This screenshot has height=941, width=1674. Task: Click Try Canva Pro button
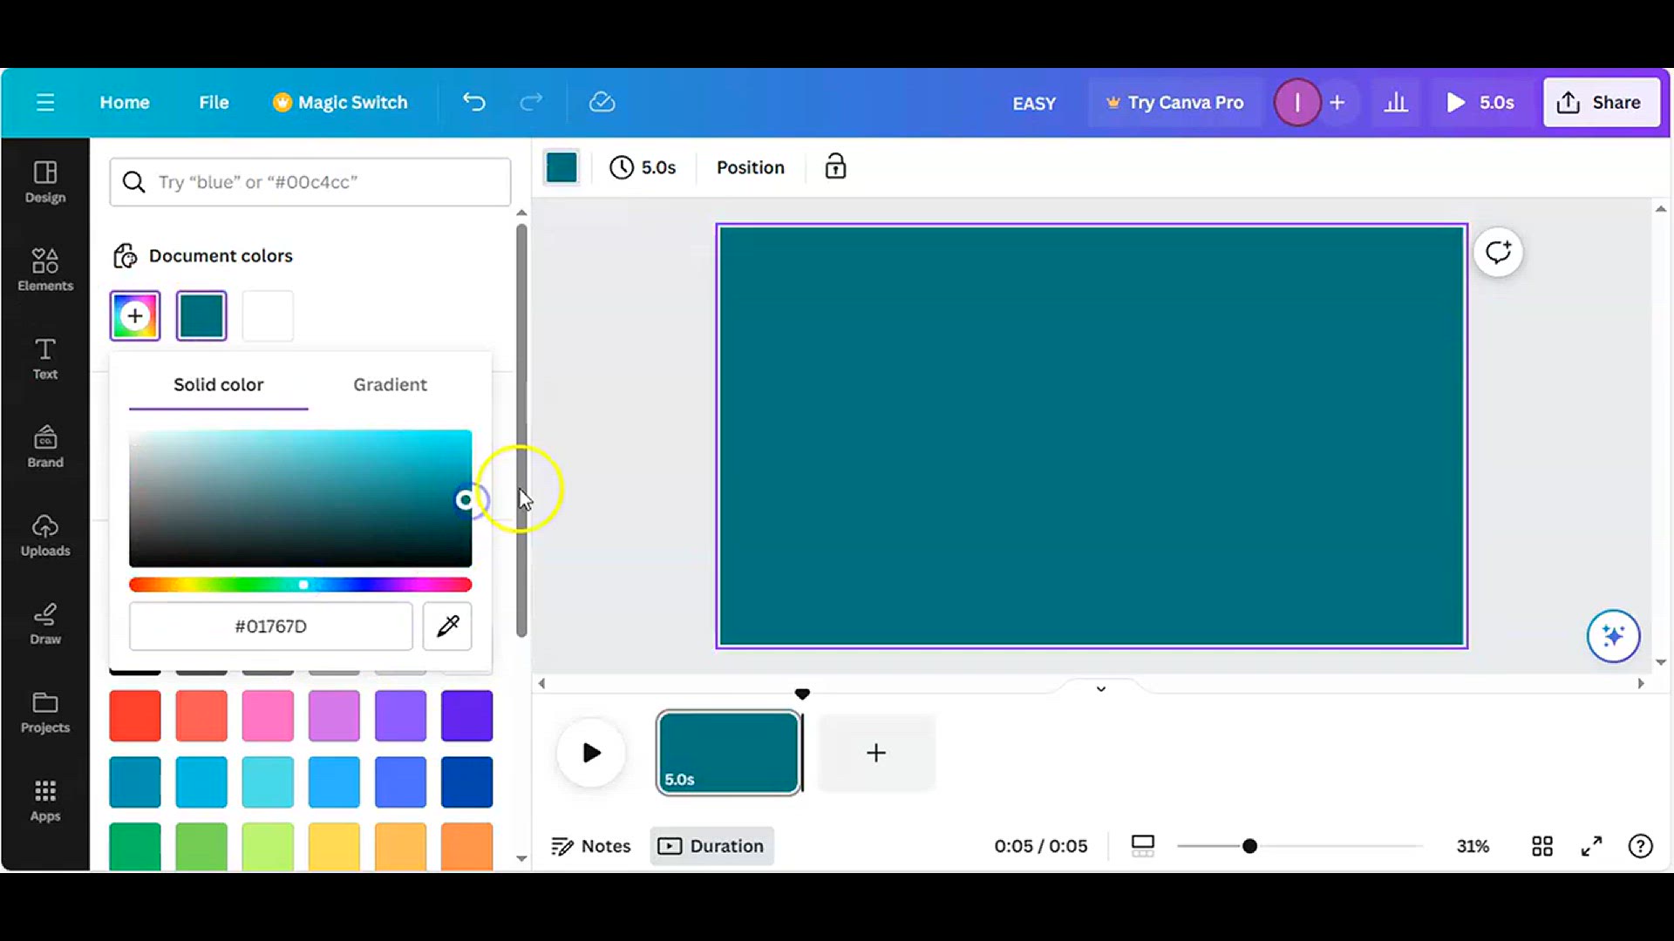1175,103
